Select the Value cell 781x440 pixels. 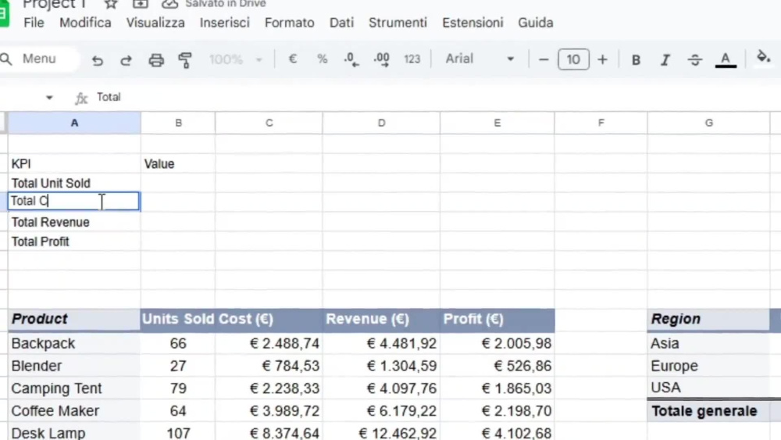pyautogui.click(x=178, y=164)
